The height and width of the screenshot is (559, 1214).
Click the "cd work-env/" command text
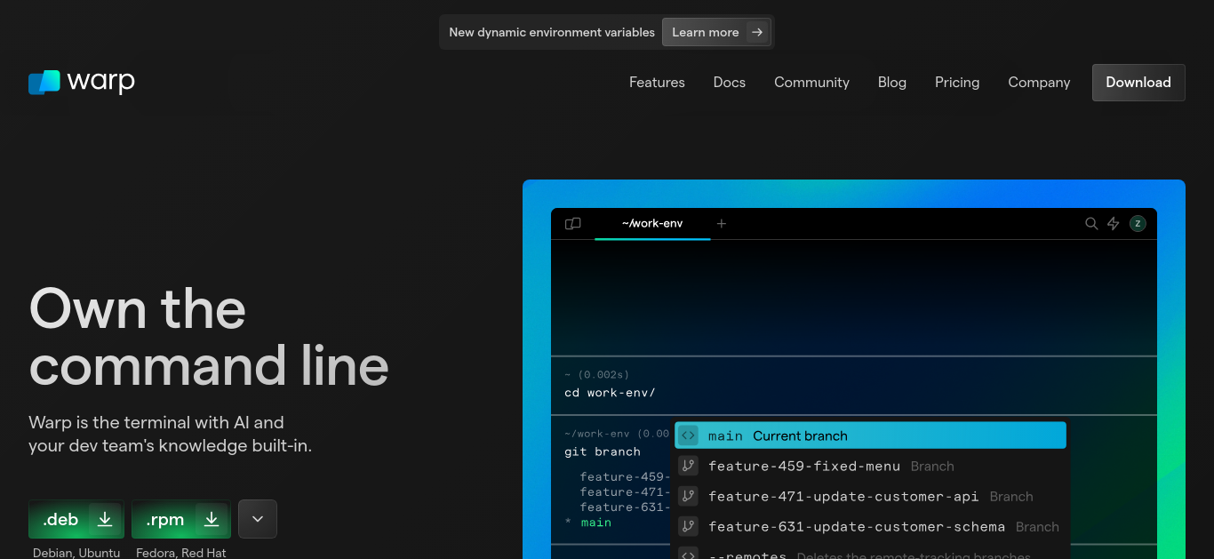(x=610, y=393)
